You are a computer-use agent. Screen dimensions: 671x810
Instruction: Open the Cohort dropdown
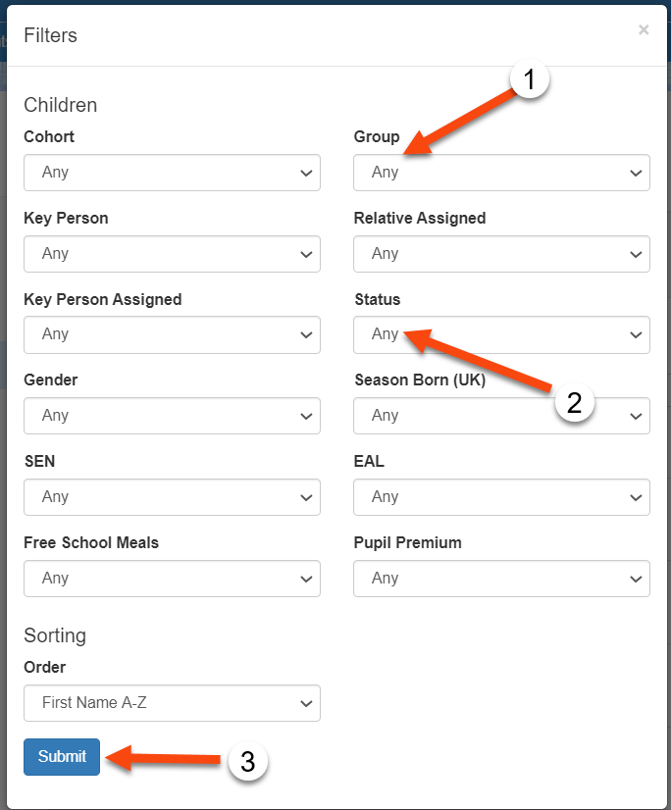pos(172,173)
